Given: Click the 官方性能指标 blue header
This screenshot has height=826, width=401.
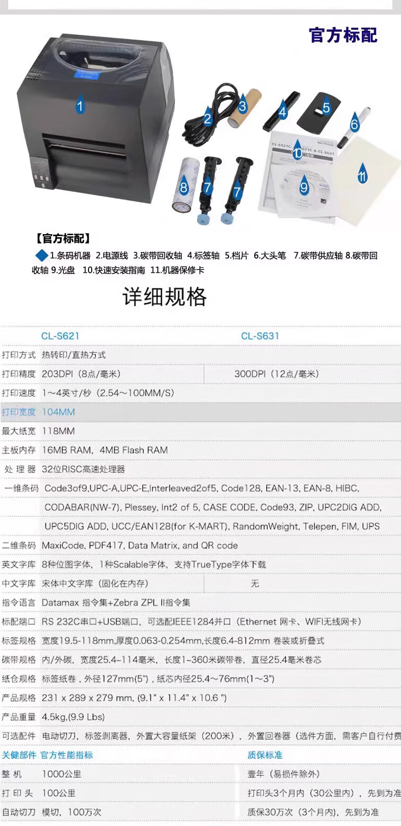Looking at the screenshot, I should pyautogui.click(x=67, y=755).
